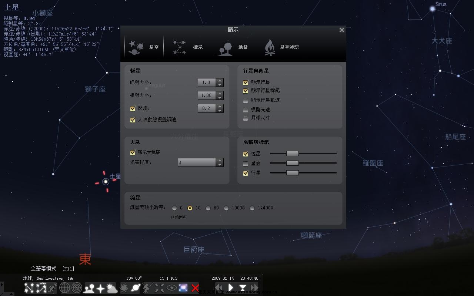Toggle full-screen mode icon

coord(183,288)
